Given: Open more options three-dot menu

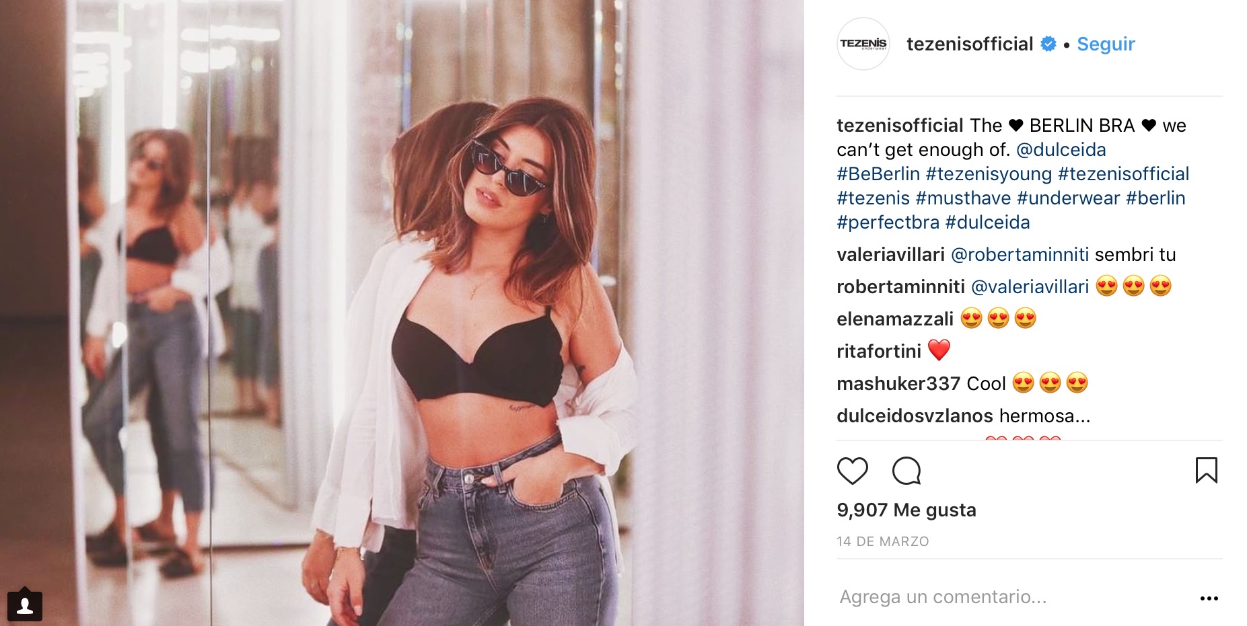Looking at the screenshot, I should click(x=1209, y=598).
